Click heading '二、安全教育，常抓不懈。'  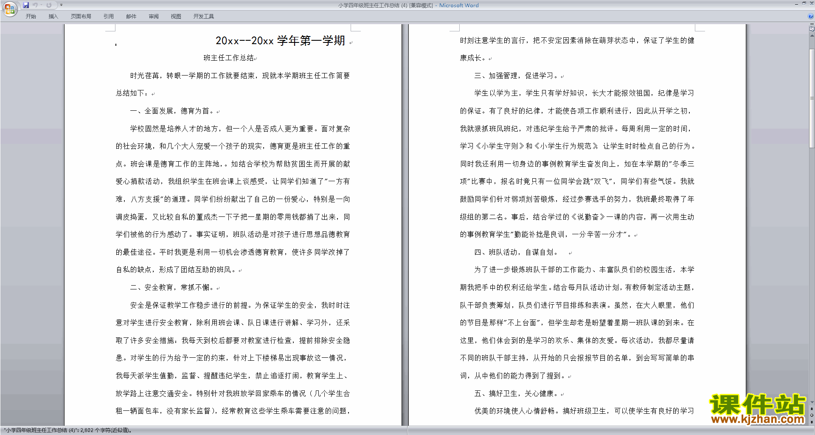173,287
